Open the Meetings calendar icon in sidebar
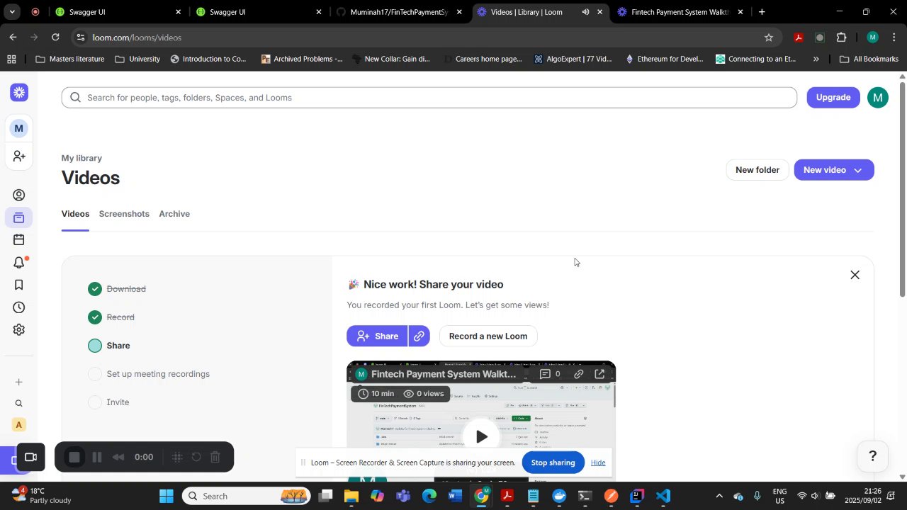Screen dimensions: 907x510 [x=19, y=240]
